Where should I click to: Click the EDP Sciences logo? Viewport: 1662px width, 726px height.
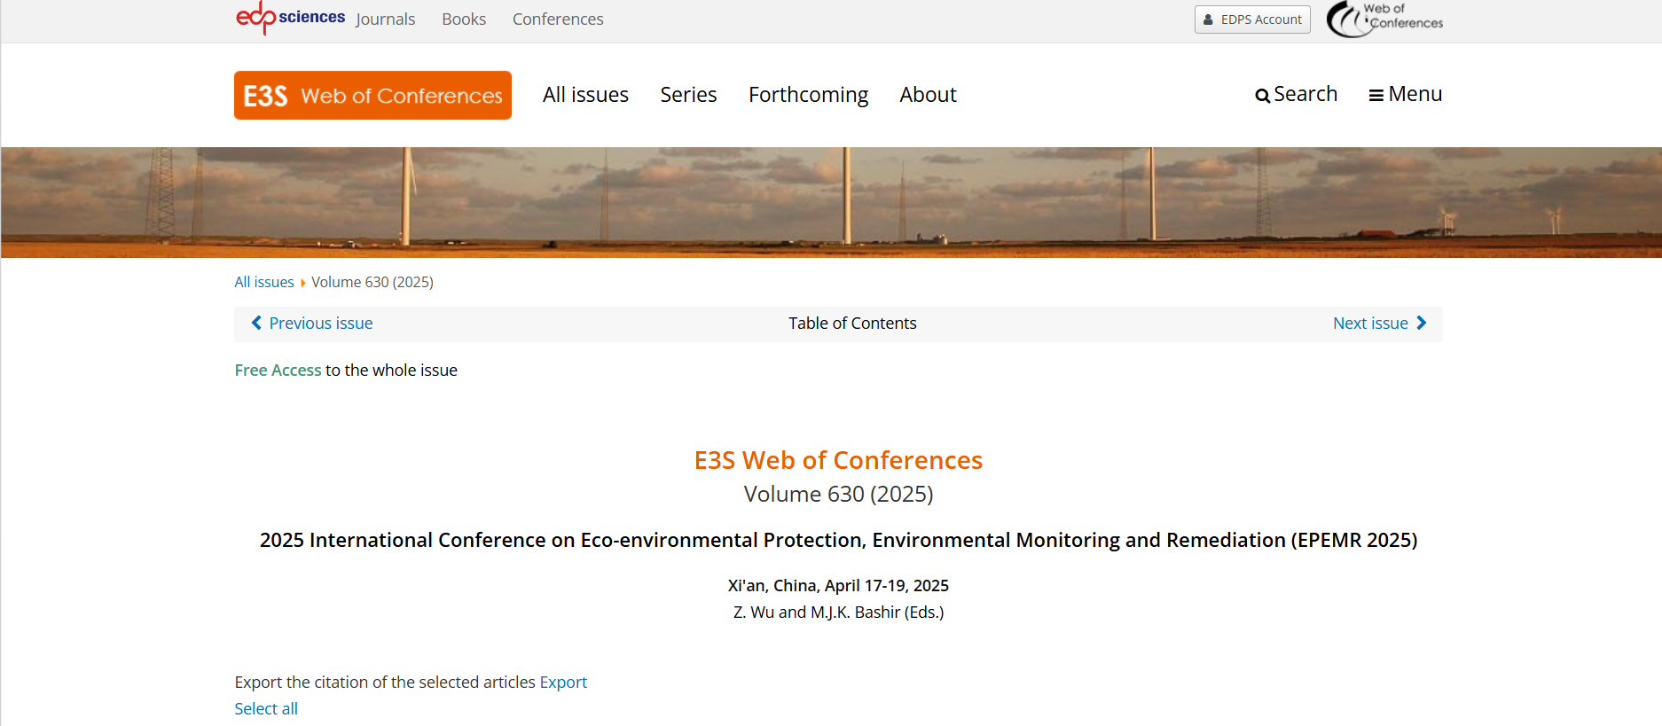pos(290,18)
